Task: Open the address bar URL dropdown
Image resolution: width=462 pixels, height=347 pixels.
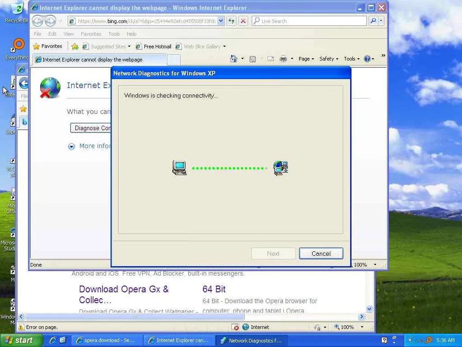Action: tap(221, 21)
